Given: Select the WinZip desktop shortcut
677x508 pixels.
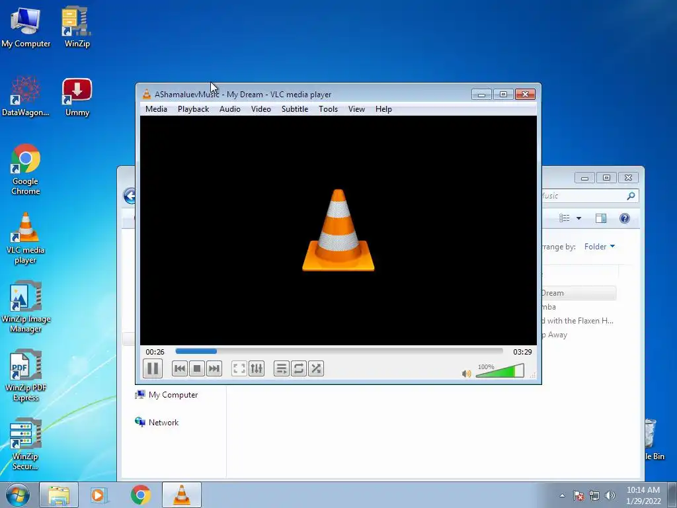Looking at the screenshot, I should pos(77,26).
